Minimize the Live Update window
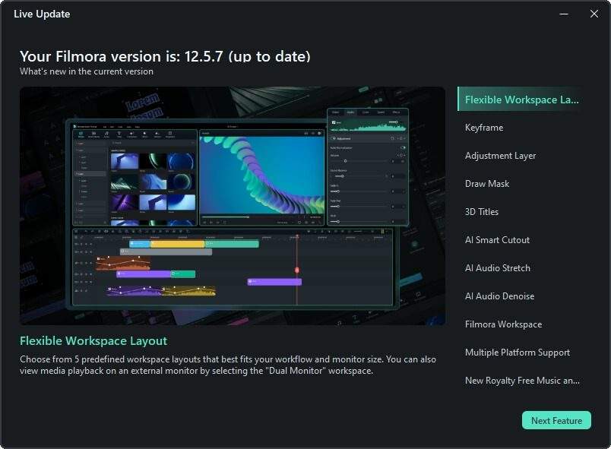This screenshot has height=449, width=611. [x=564, y=14]
